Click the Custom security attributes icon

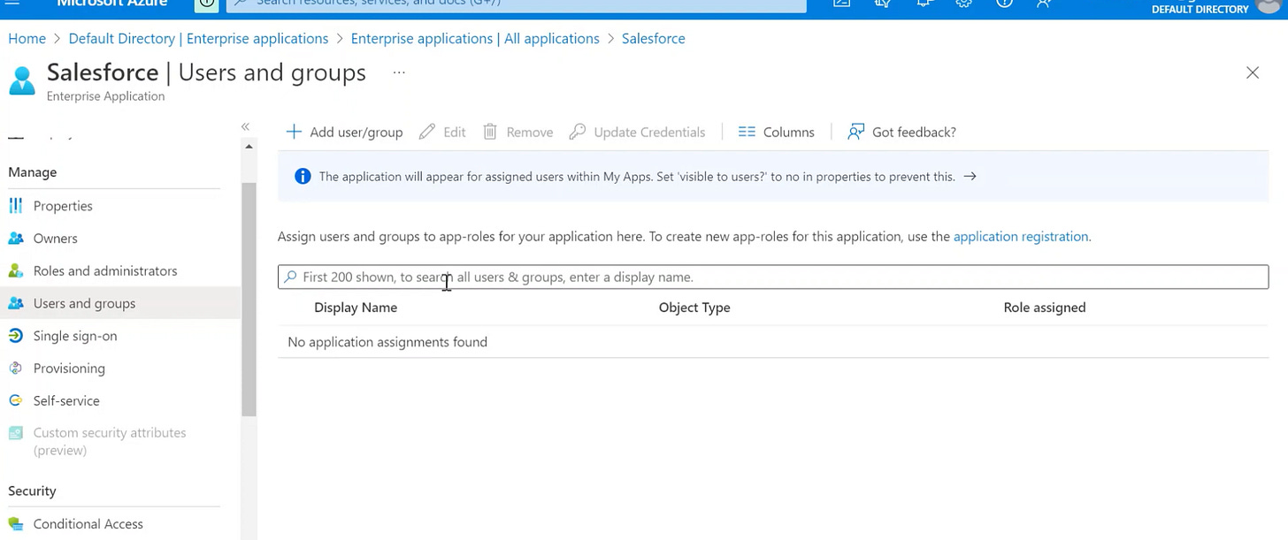pos(16,433)
